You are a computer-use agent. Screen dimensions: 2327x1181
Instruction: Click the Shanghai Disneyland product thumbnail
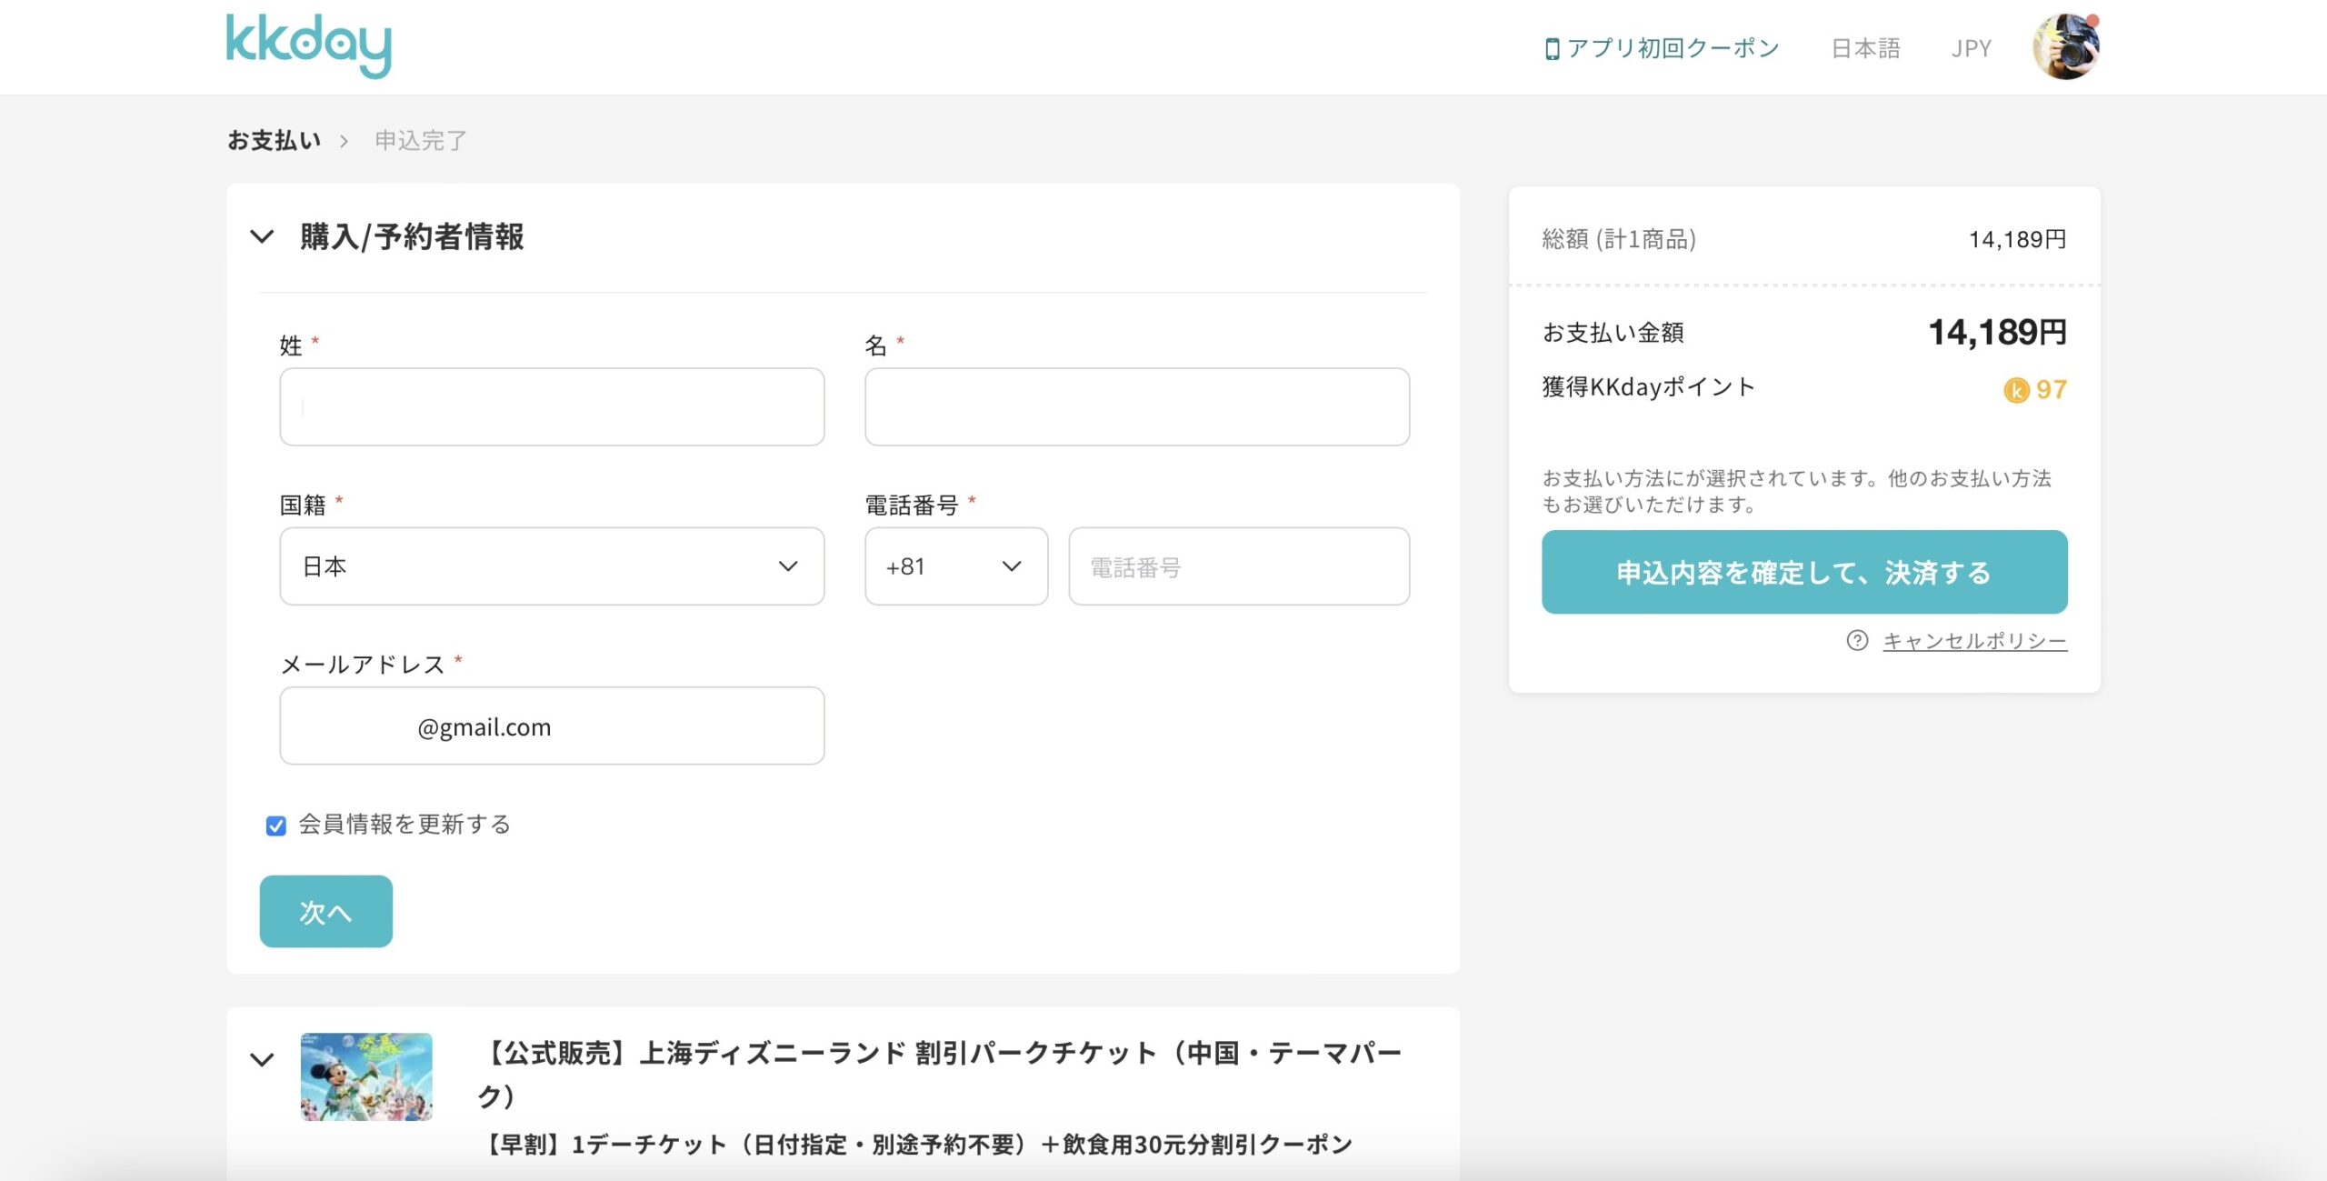[x=366, y=1076]
